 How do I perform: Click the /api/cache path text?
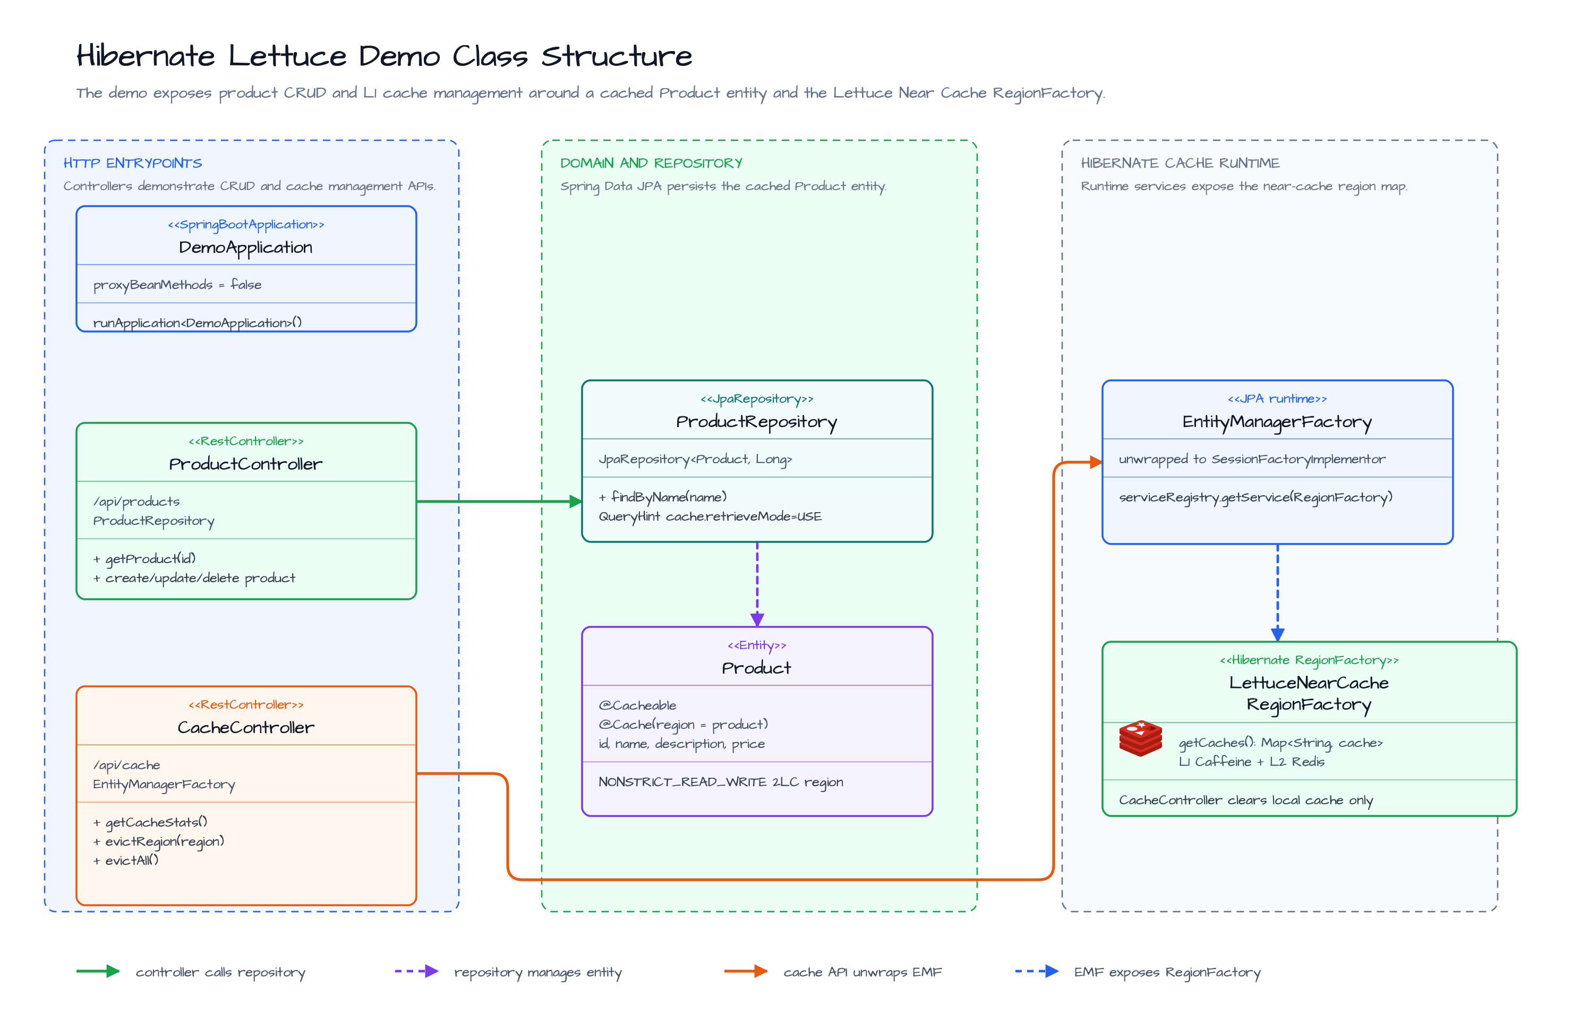tap(126, 765)
